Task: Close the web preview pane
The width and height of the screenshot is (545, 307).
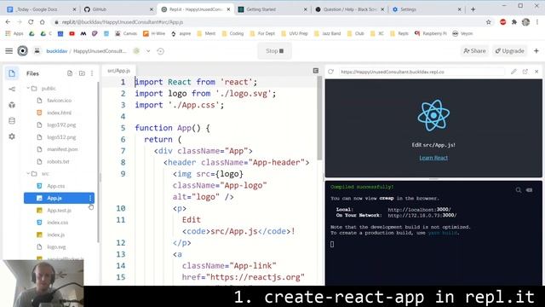Action: point(536,72)
